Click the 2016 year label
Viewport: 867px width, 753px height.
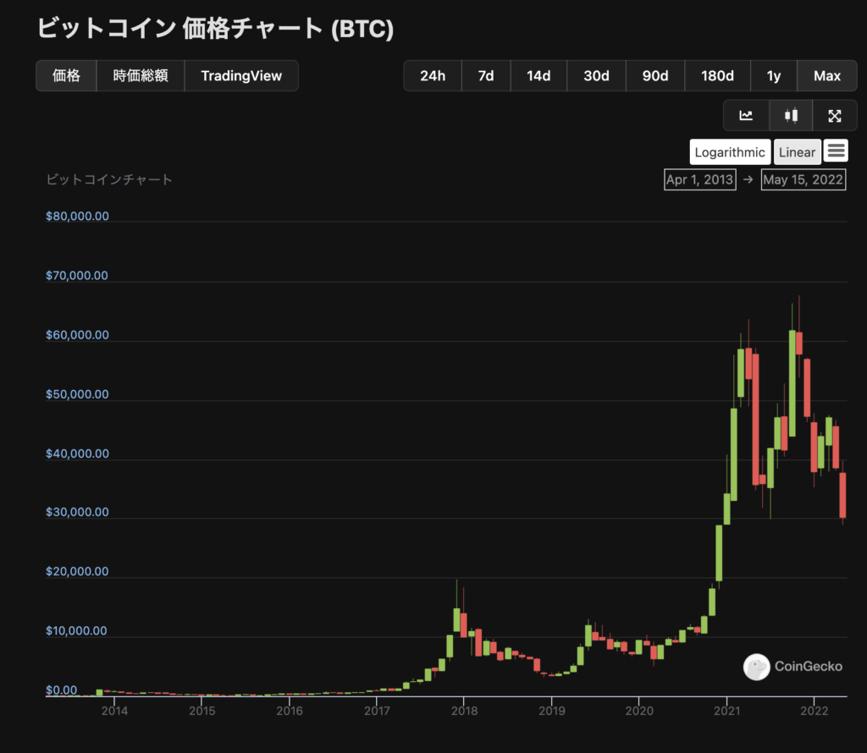[290, 711]
